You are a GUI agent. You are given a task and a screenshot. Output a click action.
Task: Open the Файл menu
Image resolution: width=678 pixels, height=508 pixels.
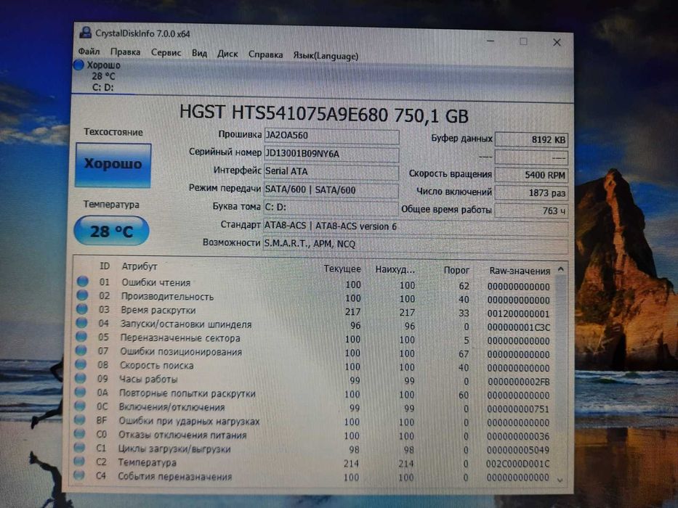(89, 52)
